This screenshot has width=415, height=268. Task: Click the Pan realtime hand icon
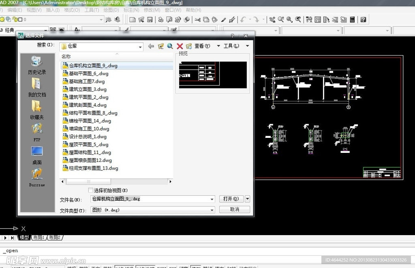(x=272, y=19)
